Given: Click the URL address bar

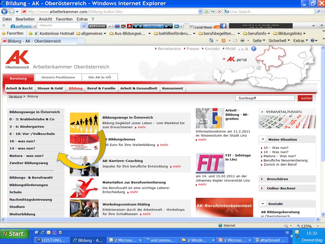Looking at the screenshot, I should click(112, 12).
